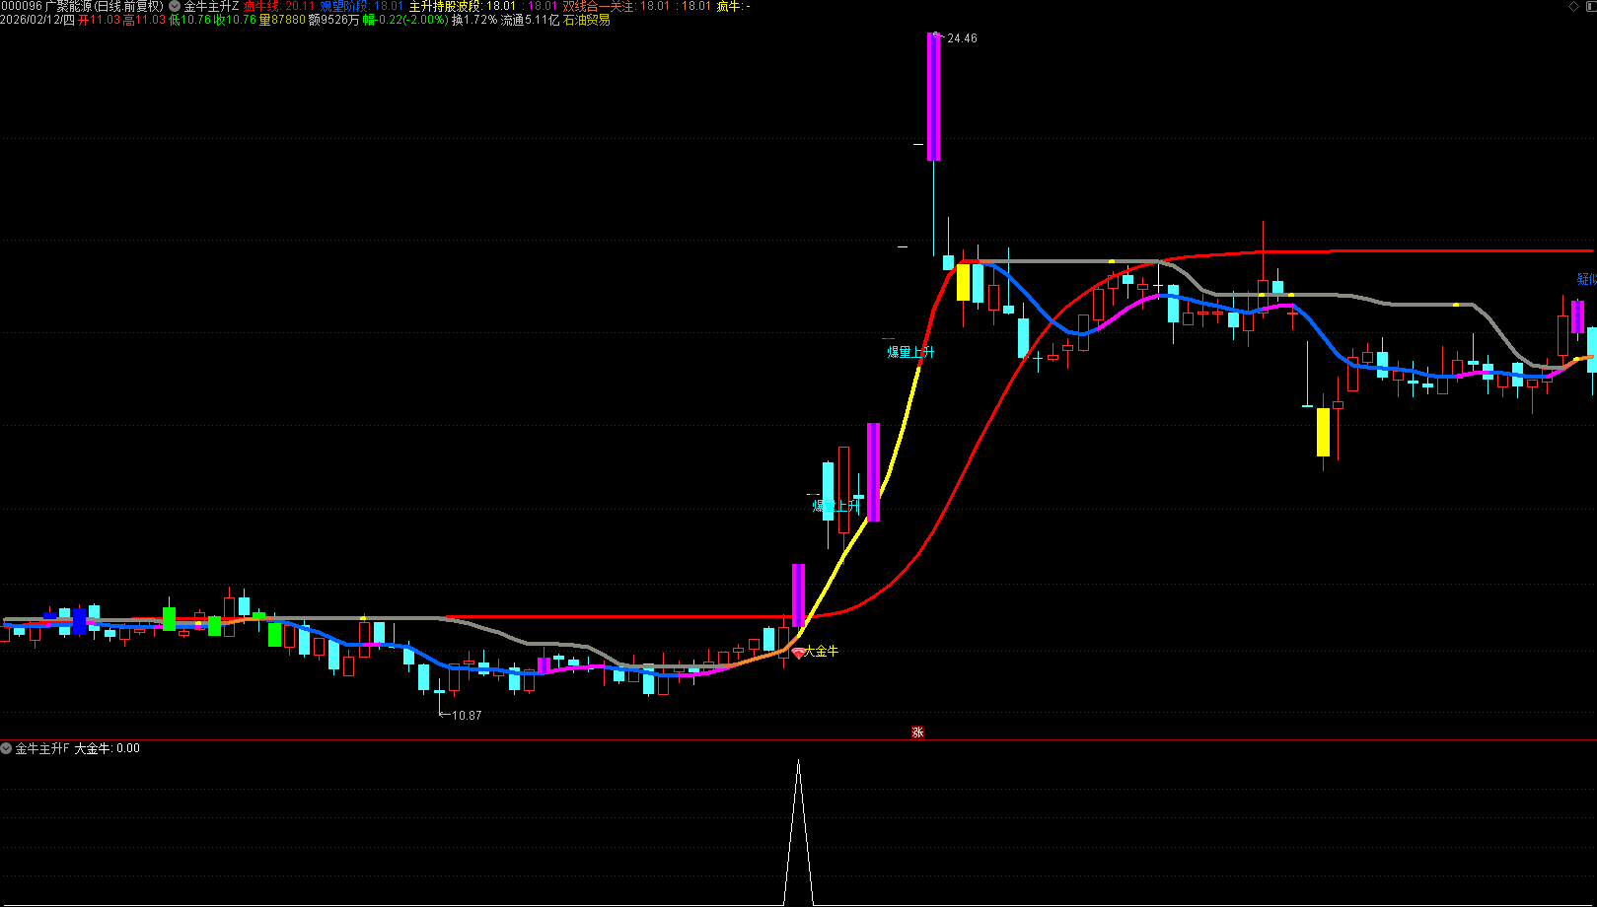Image resolution: width=1597 pixels, height=907 pixels.
Task: Select stock title 000096 广聚能源
Action: point(82,6)
